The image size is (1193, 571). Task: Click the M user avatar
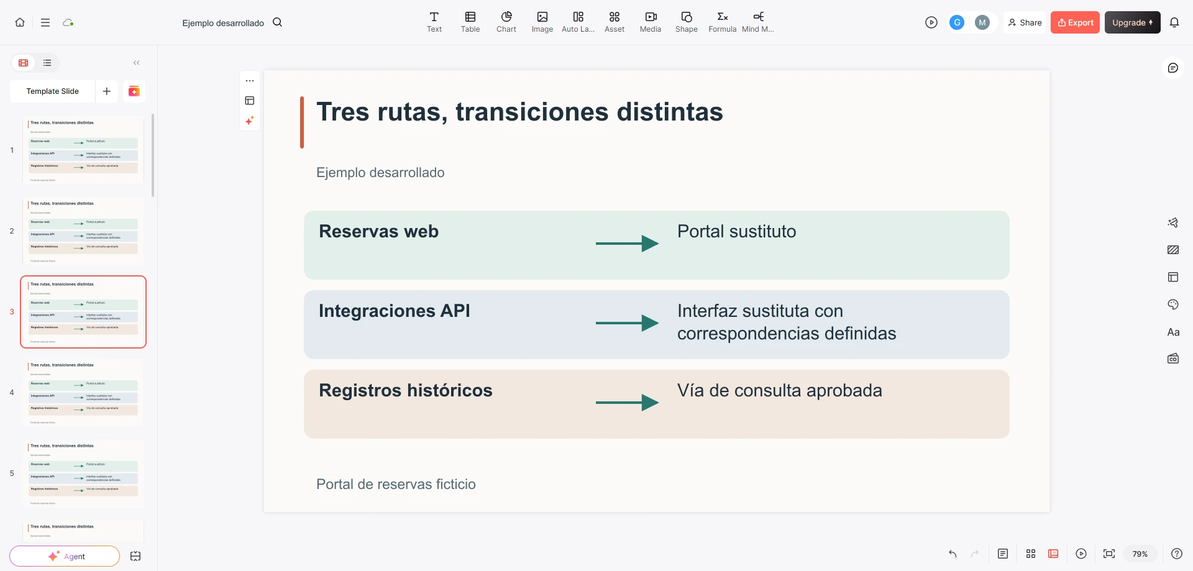pyautogui.click(x=982, y=22)
